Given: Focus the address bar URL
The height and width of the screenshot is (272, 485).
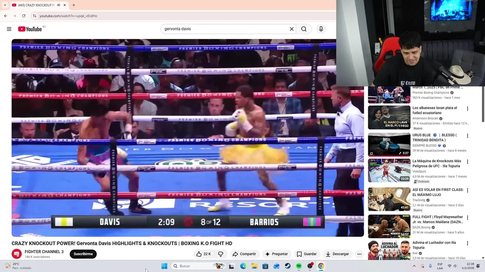Looking at the screenshot, I should [68, 16].
